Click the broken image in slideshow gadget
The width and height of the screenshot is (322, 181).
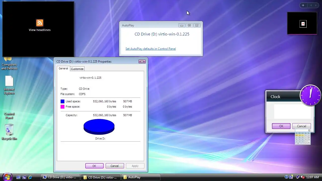tap(303, 24)
